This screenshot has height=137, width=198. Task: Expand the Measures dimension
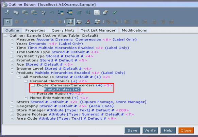pyautogui.click(x=12, y=39)
